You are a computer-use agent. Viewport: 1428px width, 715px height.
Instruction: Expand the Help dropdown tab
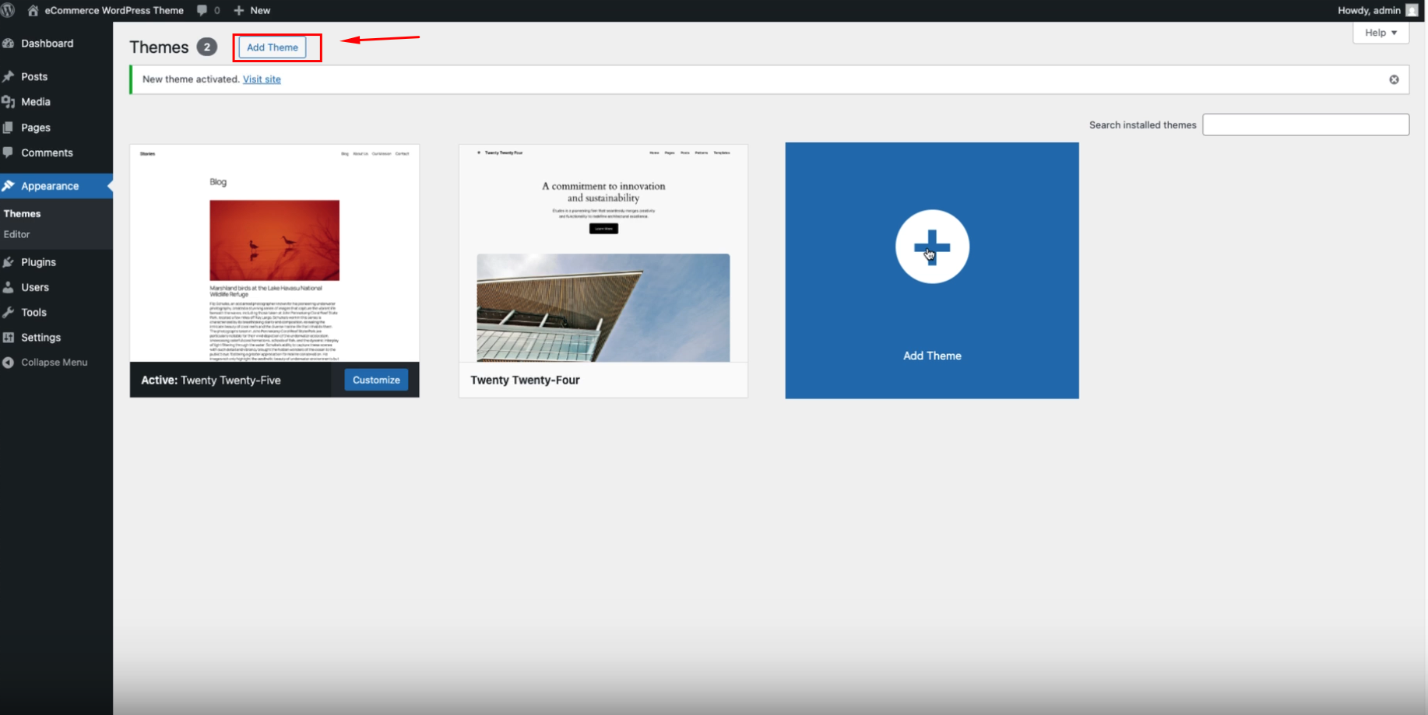(x=1381, y=33)
